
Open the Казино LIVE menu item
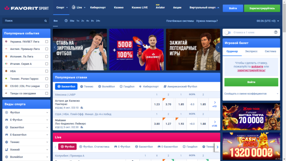click(140, 7)
